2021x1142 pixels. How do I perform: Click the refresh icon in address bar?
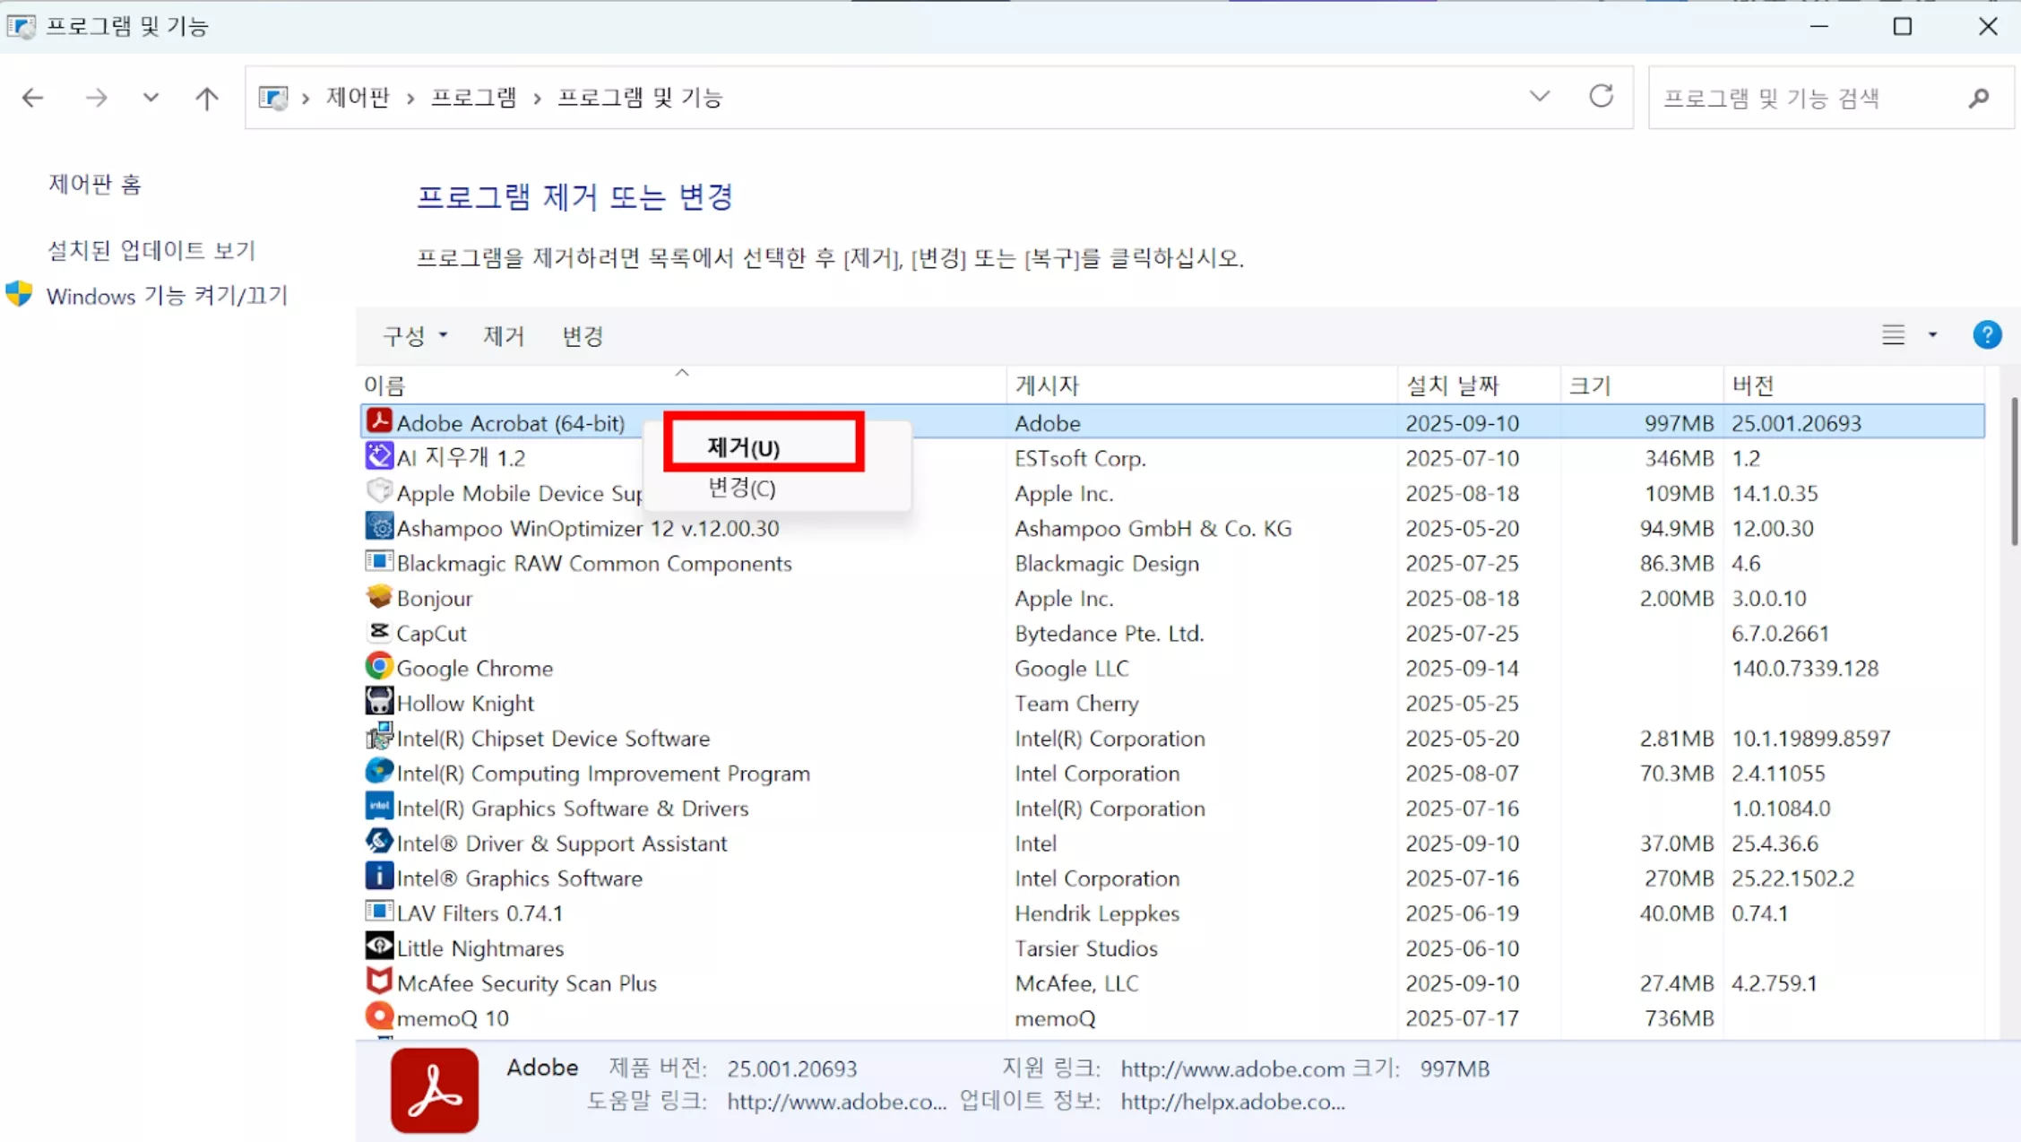coord(1602,96)
